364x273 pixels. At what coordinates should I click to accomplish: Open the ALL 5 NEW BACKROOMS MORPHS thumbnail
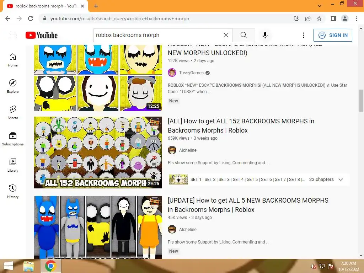click(x=98, y=227)
